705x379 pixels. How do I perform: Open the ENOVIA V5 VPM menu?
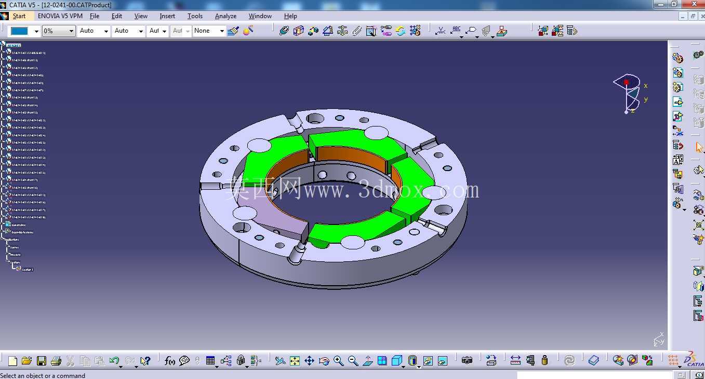point(60,16)
